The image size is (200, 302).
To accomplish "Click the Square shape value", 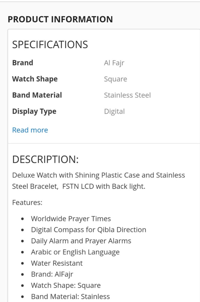I will (x=115, y=79).
